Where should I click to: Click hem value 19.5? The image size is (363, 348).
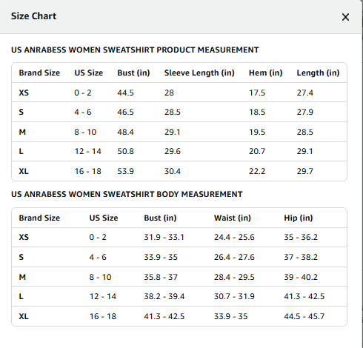click(257, 132)
